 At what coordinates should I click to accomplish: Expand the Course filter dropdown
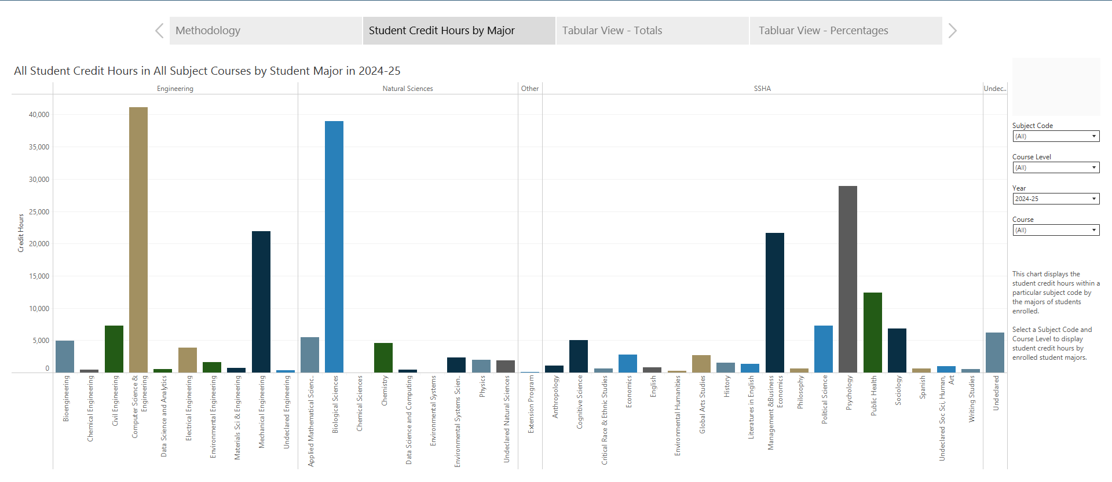click(1055, 231)
